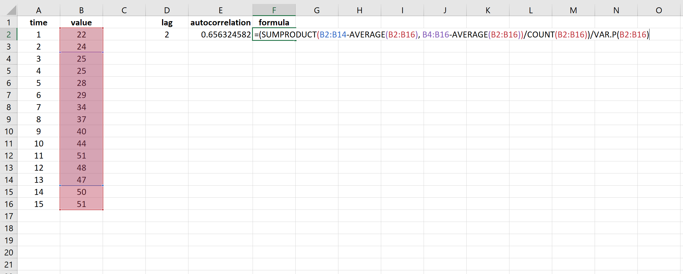Select the 'value' header cell

tap(81, 22)
